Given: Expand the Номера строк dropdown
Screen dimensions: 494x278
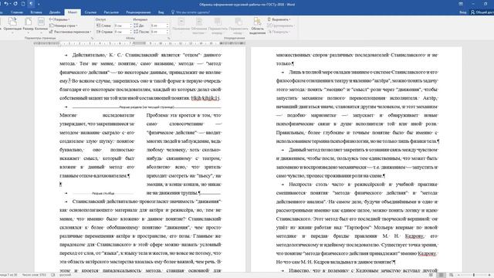Looking at the screenshot, I should pos(63,25).
